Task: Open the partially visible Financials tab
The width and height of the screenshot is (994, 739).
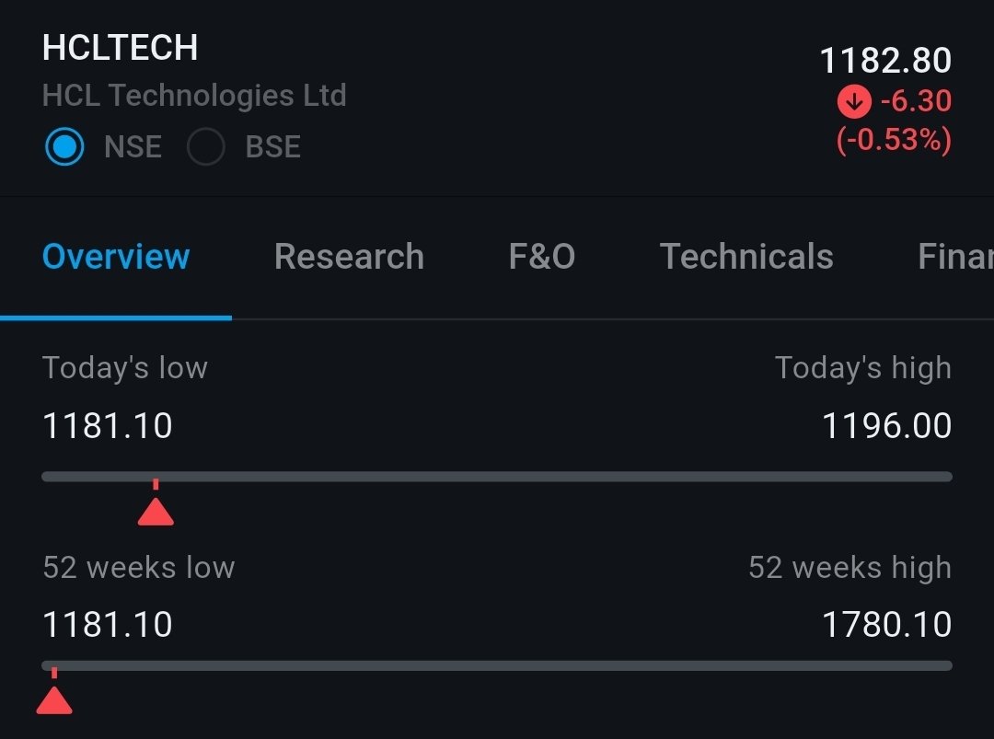Action: [956, 257]
